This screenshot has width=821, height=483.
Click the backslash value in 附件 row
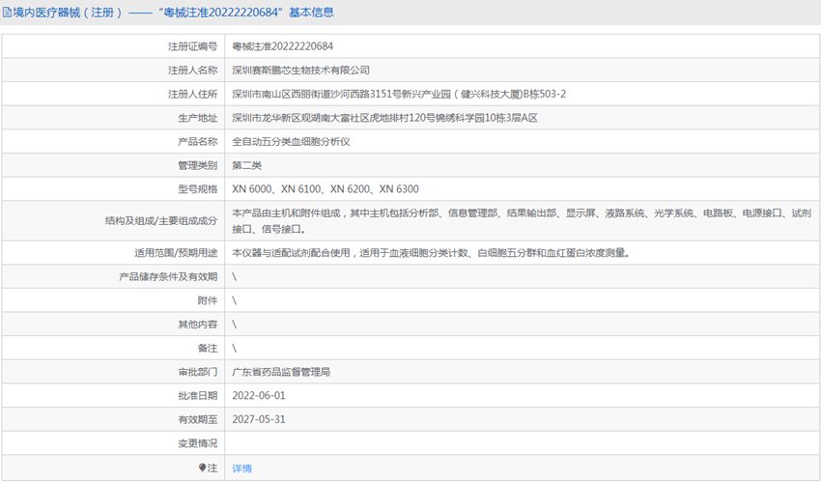click(x=235, y=300)
